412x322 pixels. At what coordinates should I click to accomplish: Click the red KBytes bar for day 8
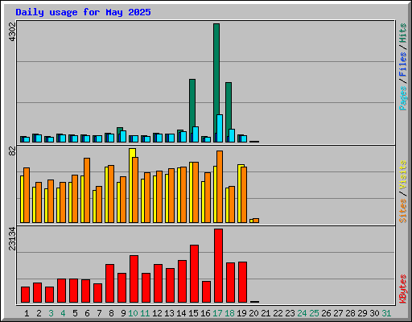tap(109, 283)
